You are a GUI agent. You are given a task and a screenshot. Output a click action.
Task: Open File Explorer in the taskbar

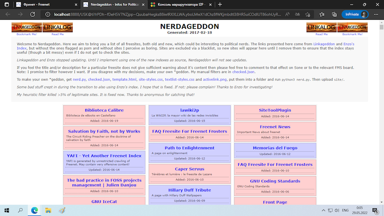pos(48,210)
